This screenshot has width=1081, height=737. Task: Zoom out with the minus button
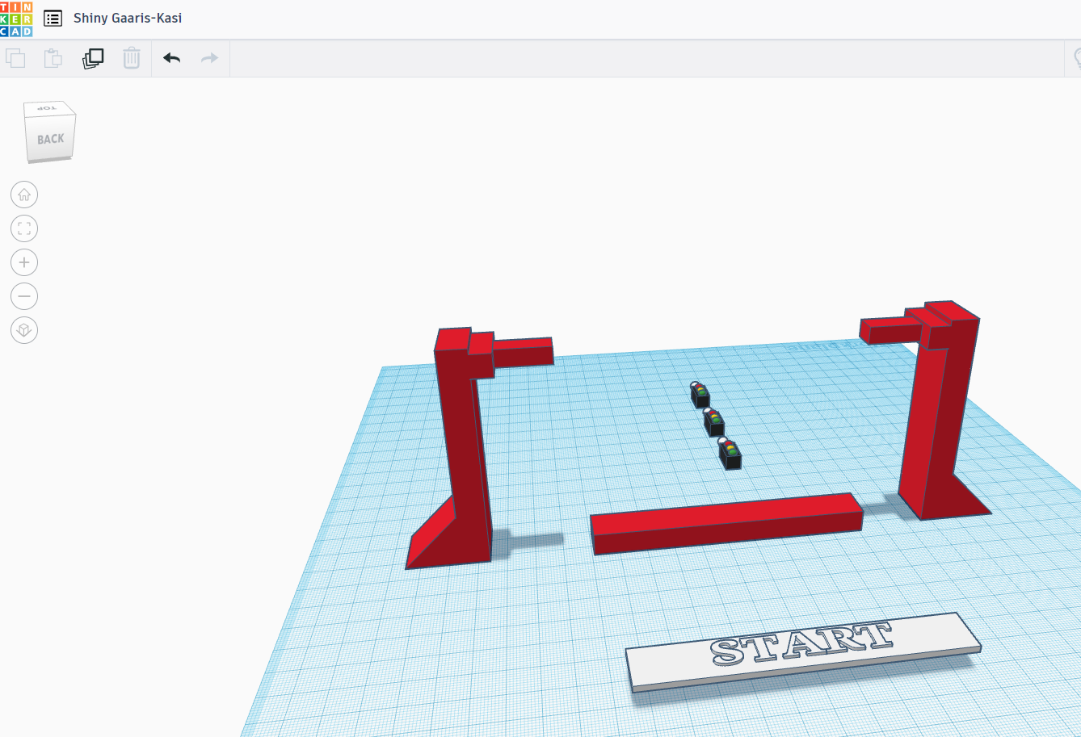pos(24,296)
